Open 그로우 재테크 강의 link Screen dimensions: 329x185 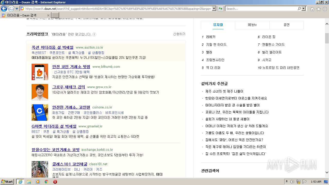point(69,87)
